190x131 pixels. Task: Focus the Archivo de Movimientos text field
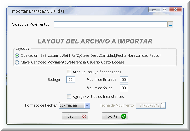pos(110,24)
